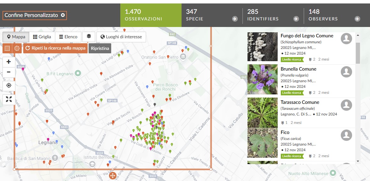Select the rectangle boundary drawing tool
Screen dimensions: 370x181
click(8, 48)
